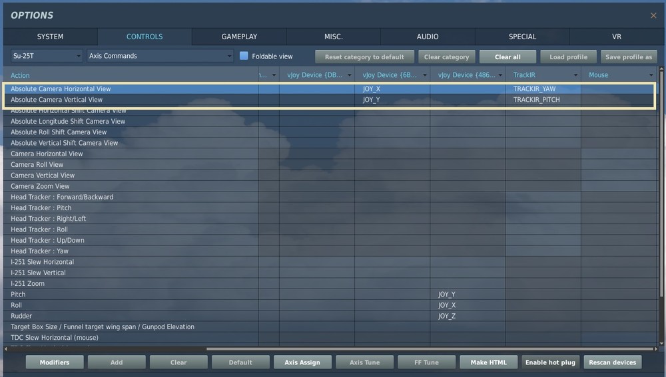Click the horizontal scrollbar left arrow

point(5,349)
